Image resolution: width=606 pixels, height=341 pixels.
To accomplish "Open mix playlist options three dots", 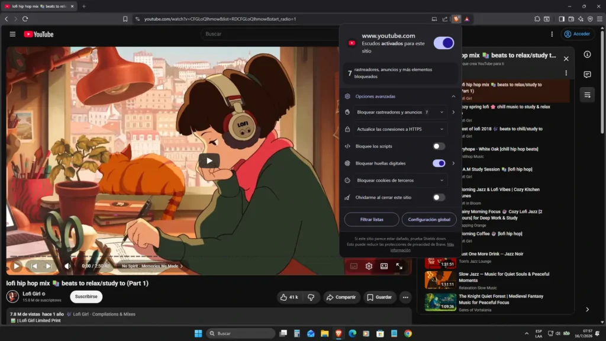I will pos(566,73).
